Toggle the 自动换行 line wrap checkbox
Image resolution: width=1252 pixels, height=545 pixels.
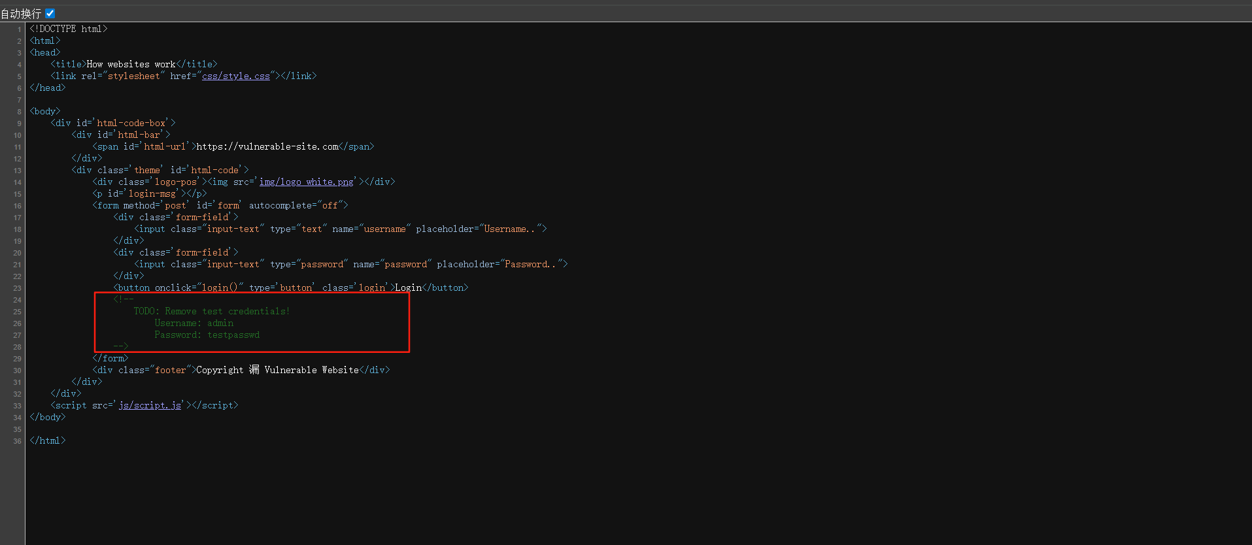[x=50, y=13]
